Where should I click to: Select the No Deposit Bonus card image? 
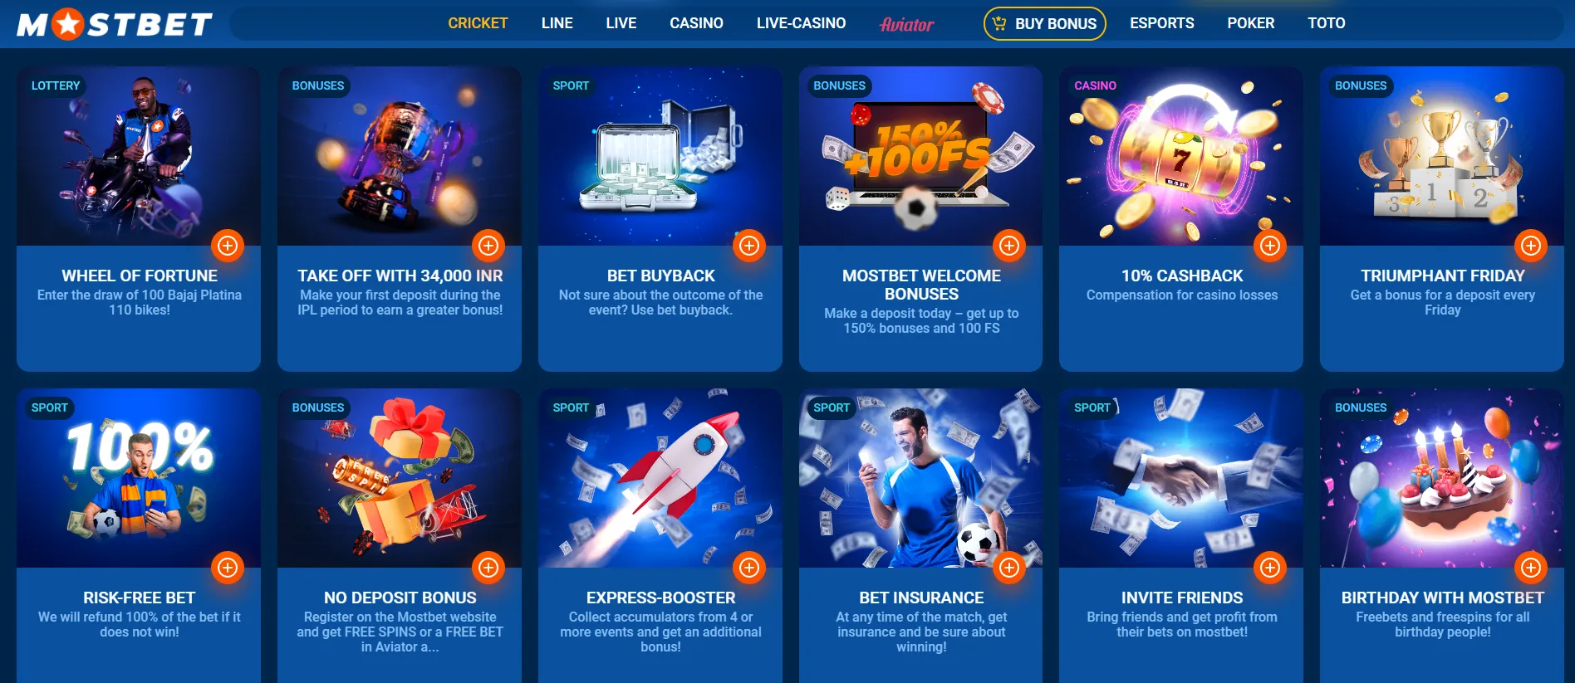[x=400, y=478]
